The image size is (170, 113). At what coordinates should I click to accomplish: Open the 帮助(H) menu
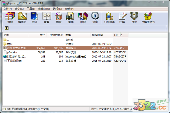click(x=69, y=9)
